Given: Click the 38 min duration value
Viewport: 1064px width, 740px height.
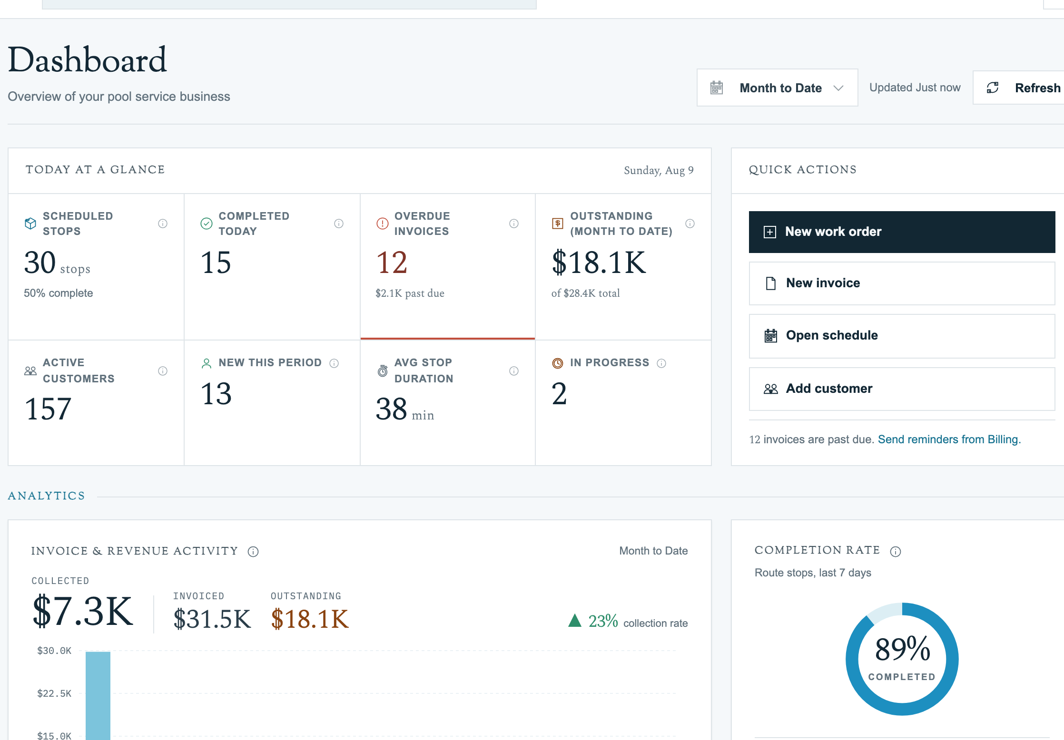Looking at the screenshot, I should 405,409.
